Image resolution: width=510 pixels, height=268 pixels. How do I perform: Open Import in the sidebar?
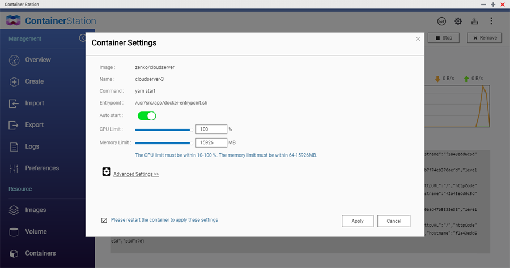point(35,103)
